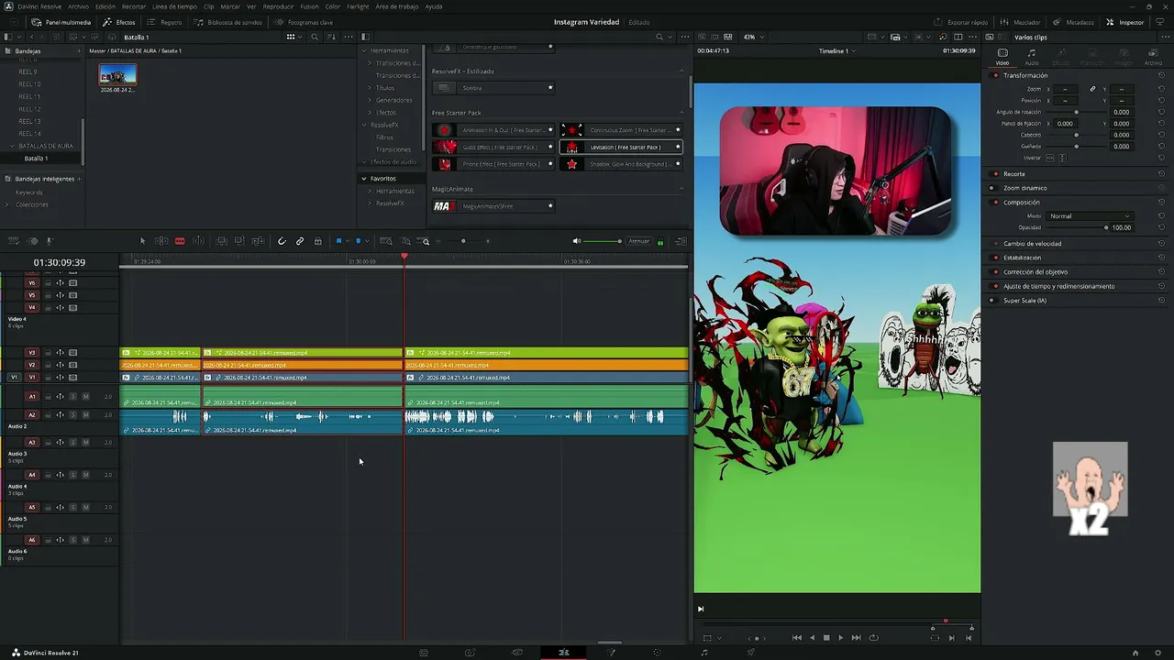
Task: Adjust the timeline volume slider
Action: coord(603,241)
